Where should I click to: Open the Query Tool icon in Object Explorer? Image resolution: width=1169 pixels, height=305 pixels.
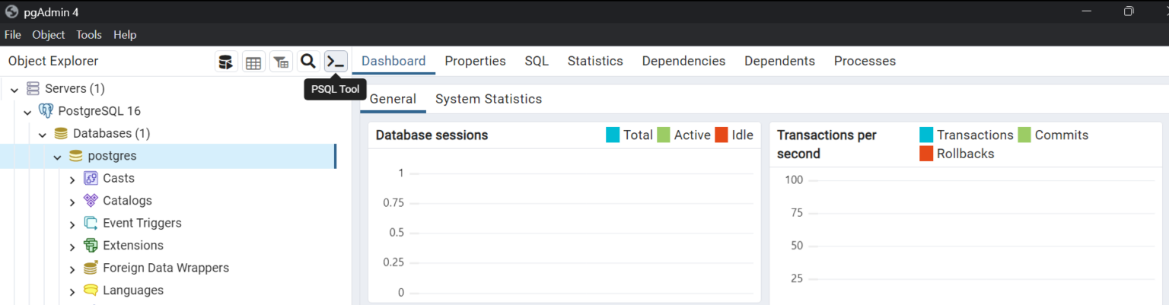226,62
